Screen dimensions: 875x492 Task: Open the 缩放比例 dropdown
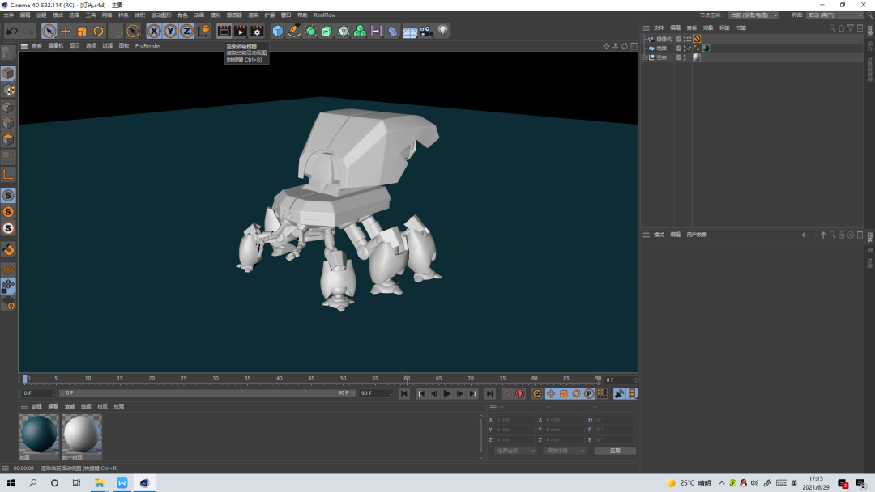point(565,451)
